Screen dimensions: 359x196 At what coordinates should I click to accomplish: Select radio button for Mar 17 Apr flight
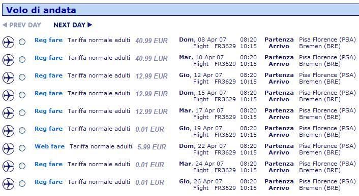[22, 112]
